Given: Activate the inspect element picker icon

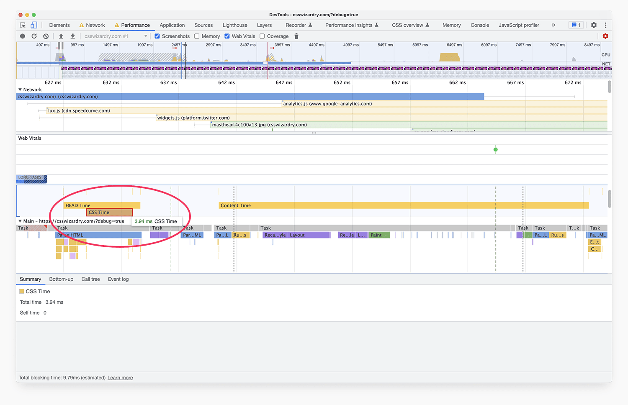Looking at the screenshot, I should [x=23, y=25].
